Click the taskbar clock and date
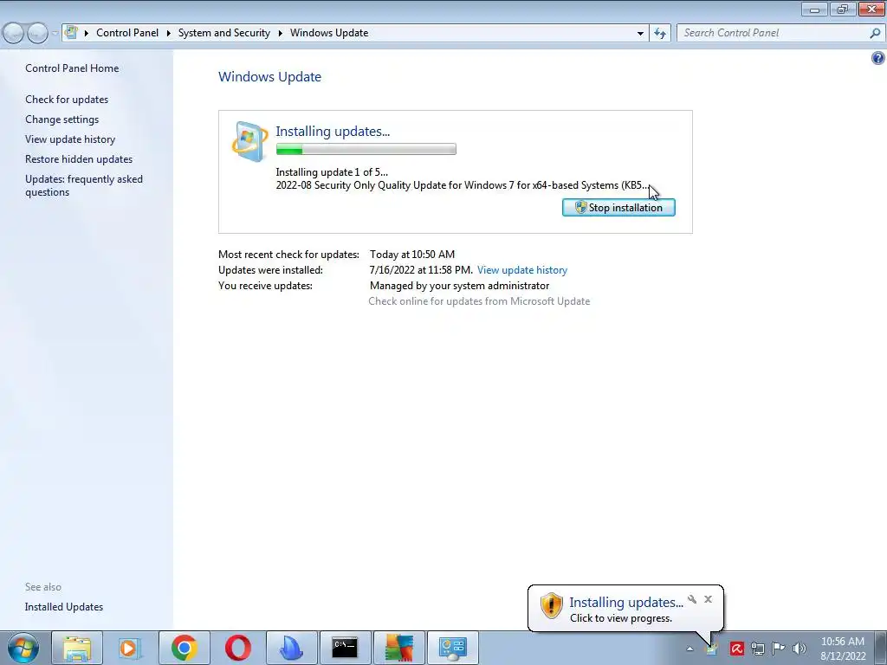Screen dimensions: 887x665 pos(843,649)
